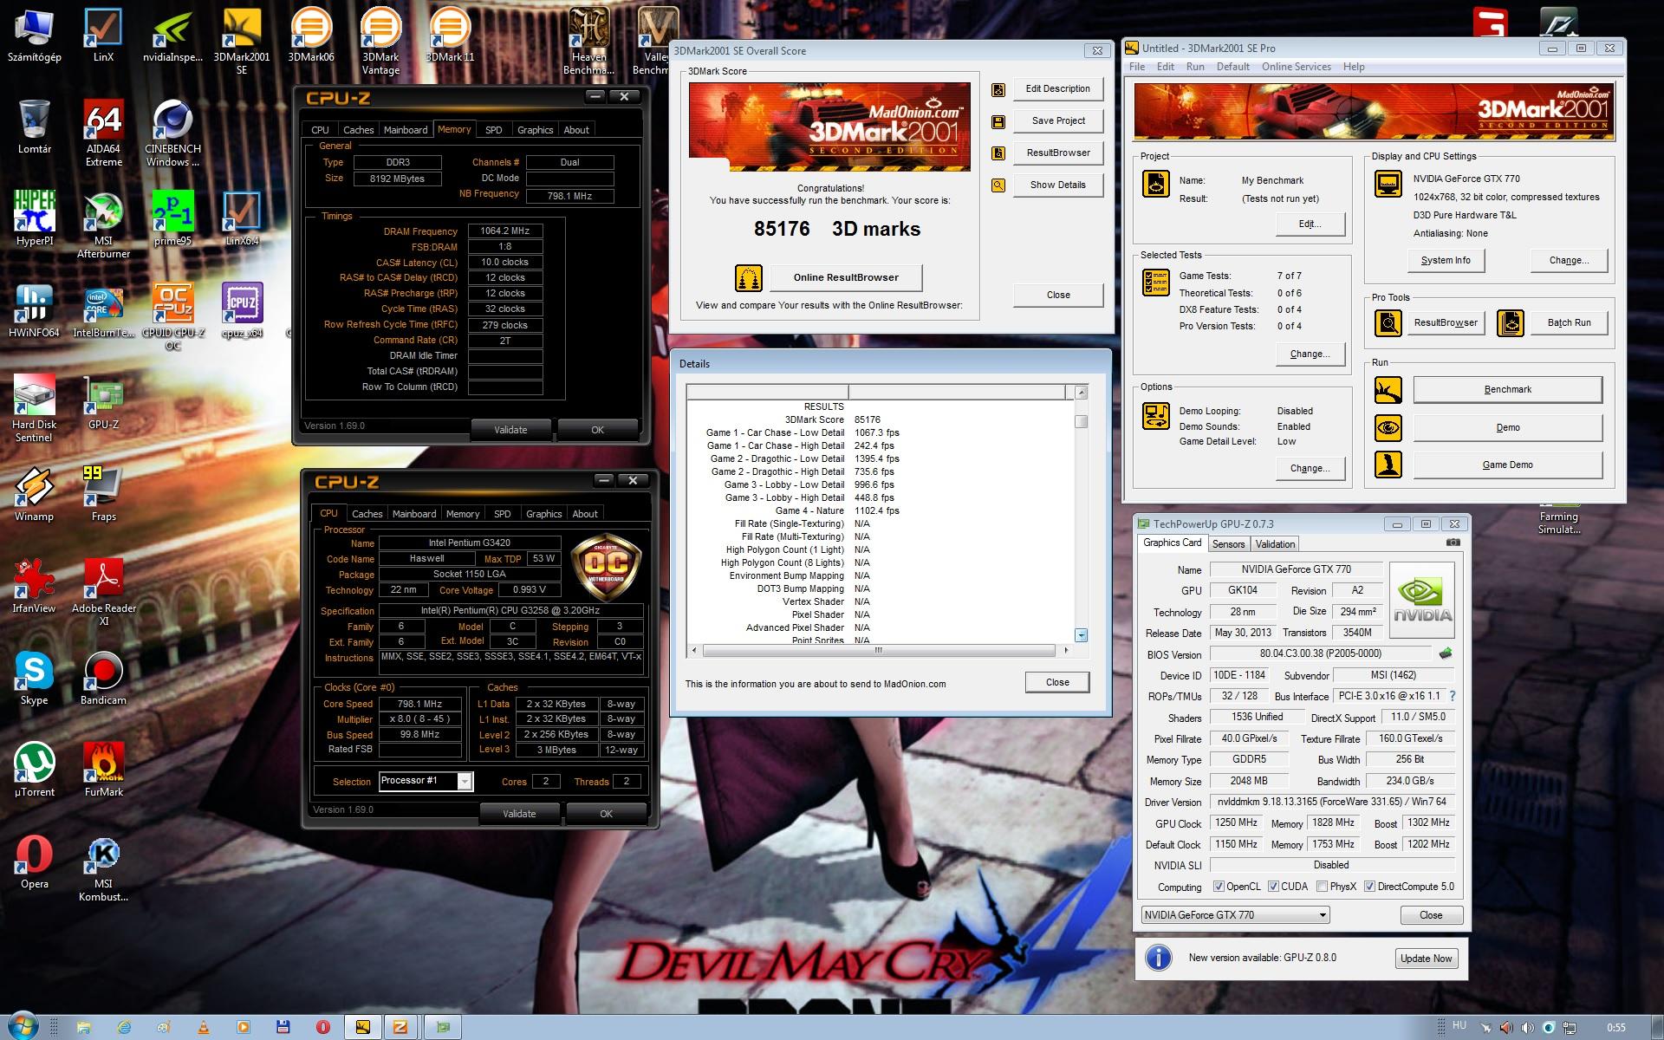Click the Online ResultBrowser chess icon
The height and width of the screenshot is (1040, 1664).
click(x=748, y=278)
